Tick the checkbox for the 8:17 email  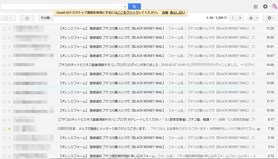4,120
